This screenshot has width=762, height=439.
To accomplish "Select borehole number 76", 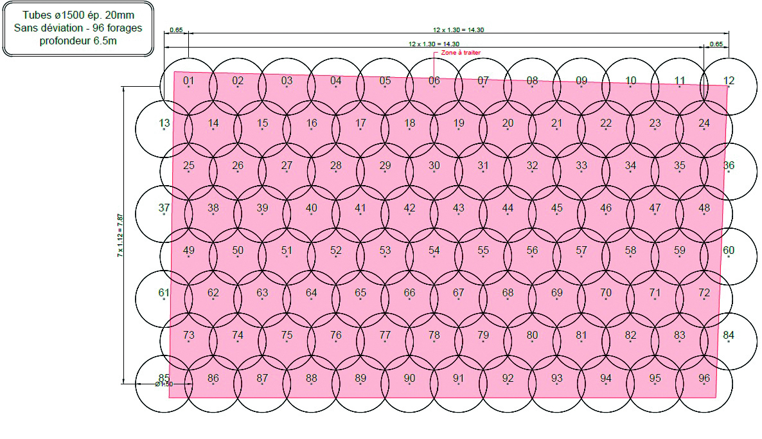I will click(336, 335).
